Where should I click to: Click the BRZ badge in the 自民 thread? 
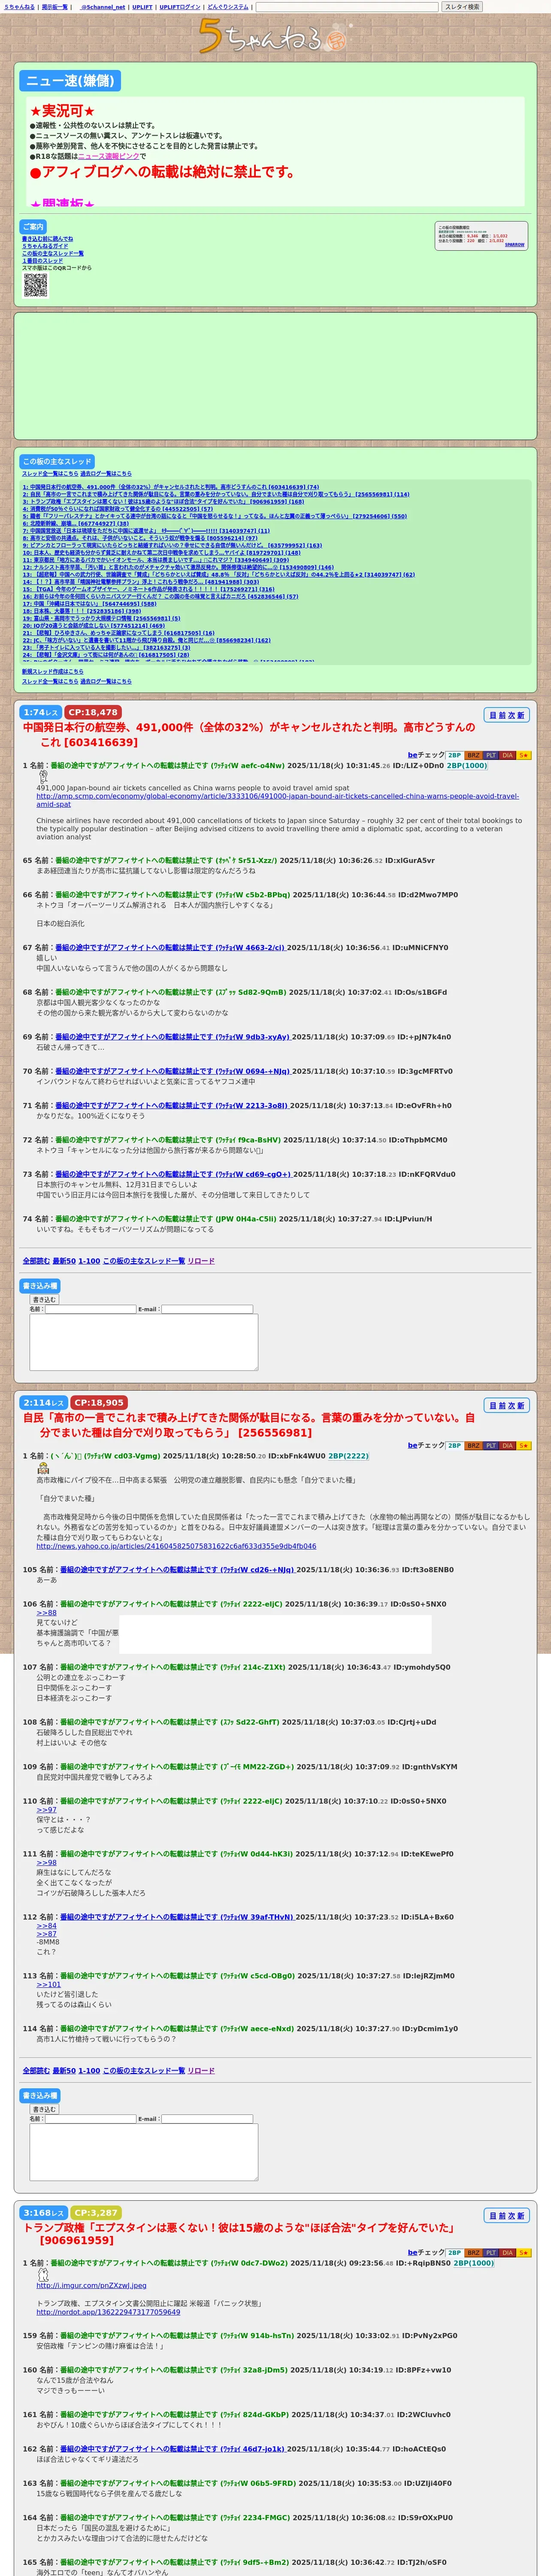pos(474,1445)
